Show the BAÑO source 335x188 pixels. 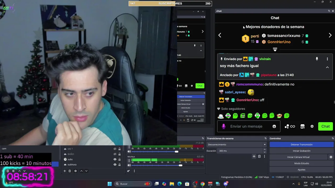point(115,154)
